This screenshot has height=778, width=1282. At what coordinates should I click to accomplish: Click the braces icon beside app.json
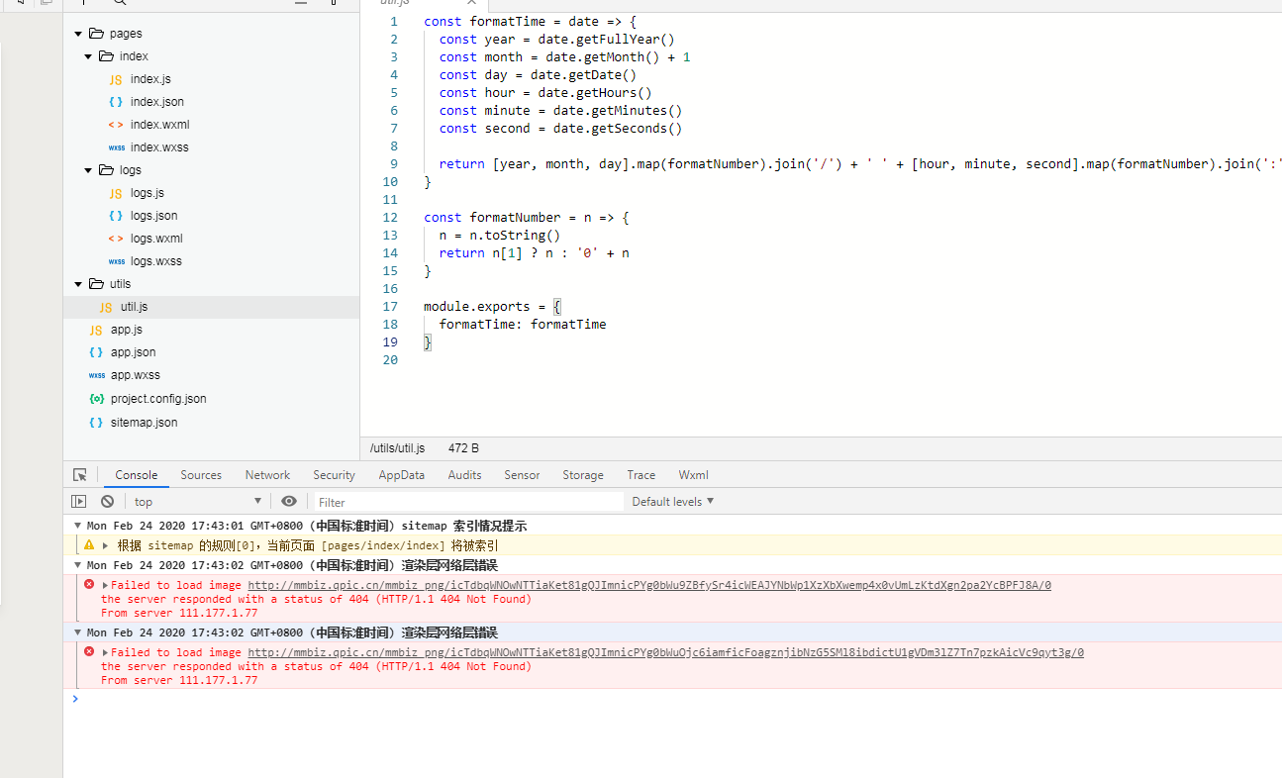tap(96, 352)
